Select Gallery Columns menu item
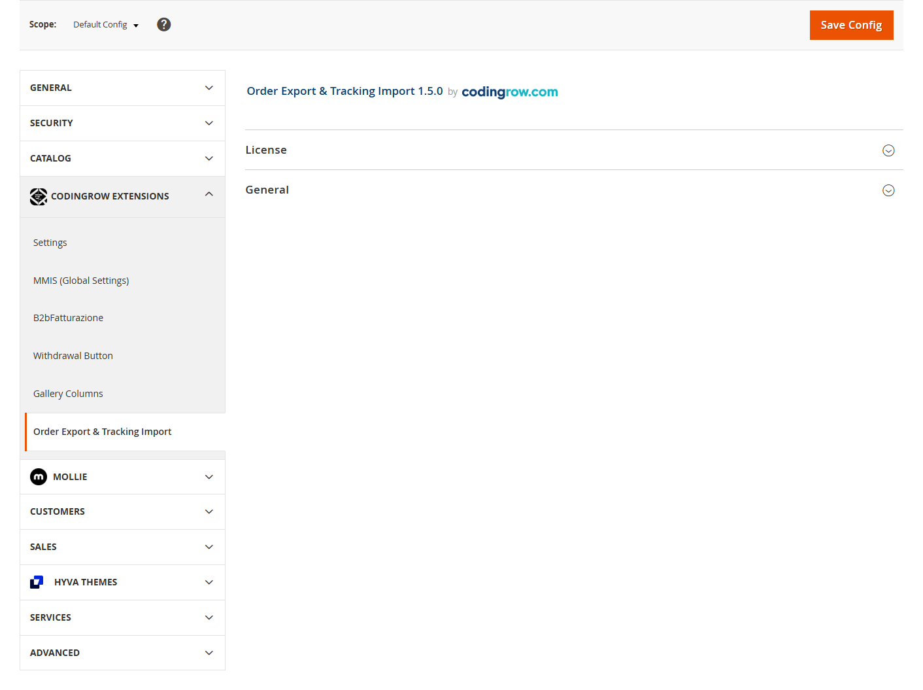923x690 pixels. 68,394
